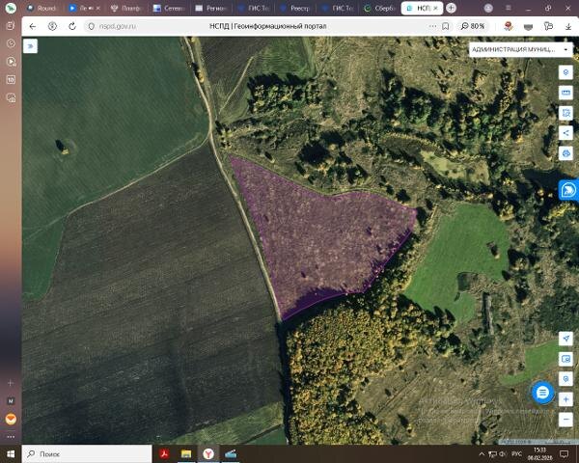Switch to the Round tab
Screen dimensions: 579x463
(41, 8)
